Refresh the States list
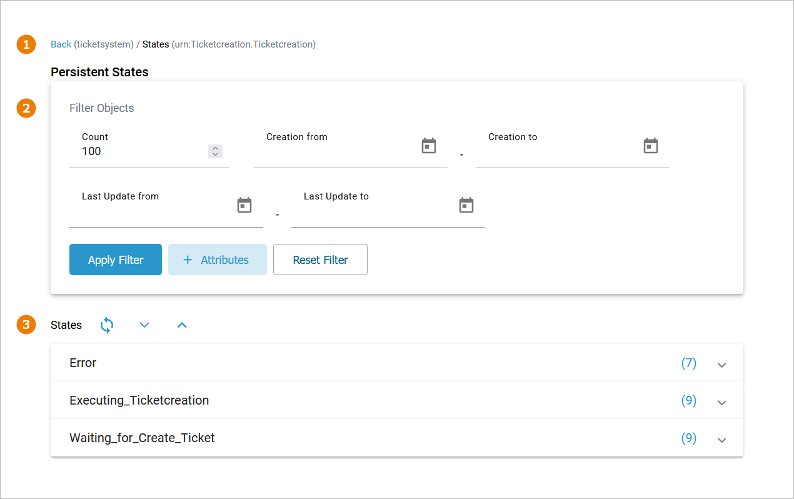This screenshot has height=499, width=794. (107, 325)
